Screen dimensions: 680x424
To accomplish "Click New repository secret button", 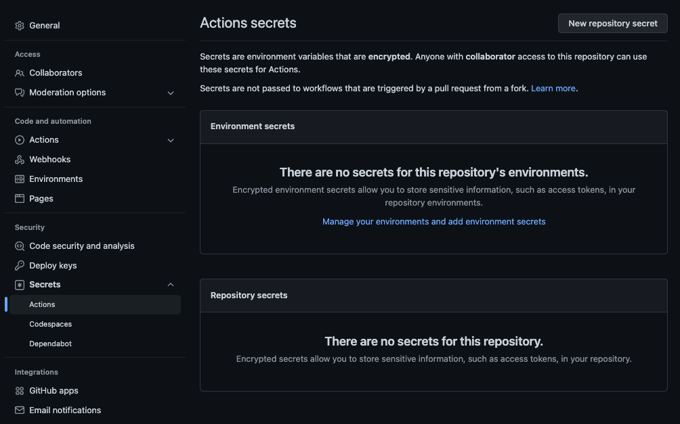I will [x=612, y=24].
